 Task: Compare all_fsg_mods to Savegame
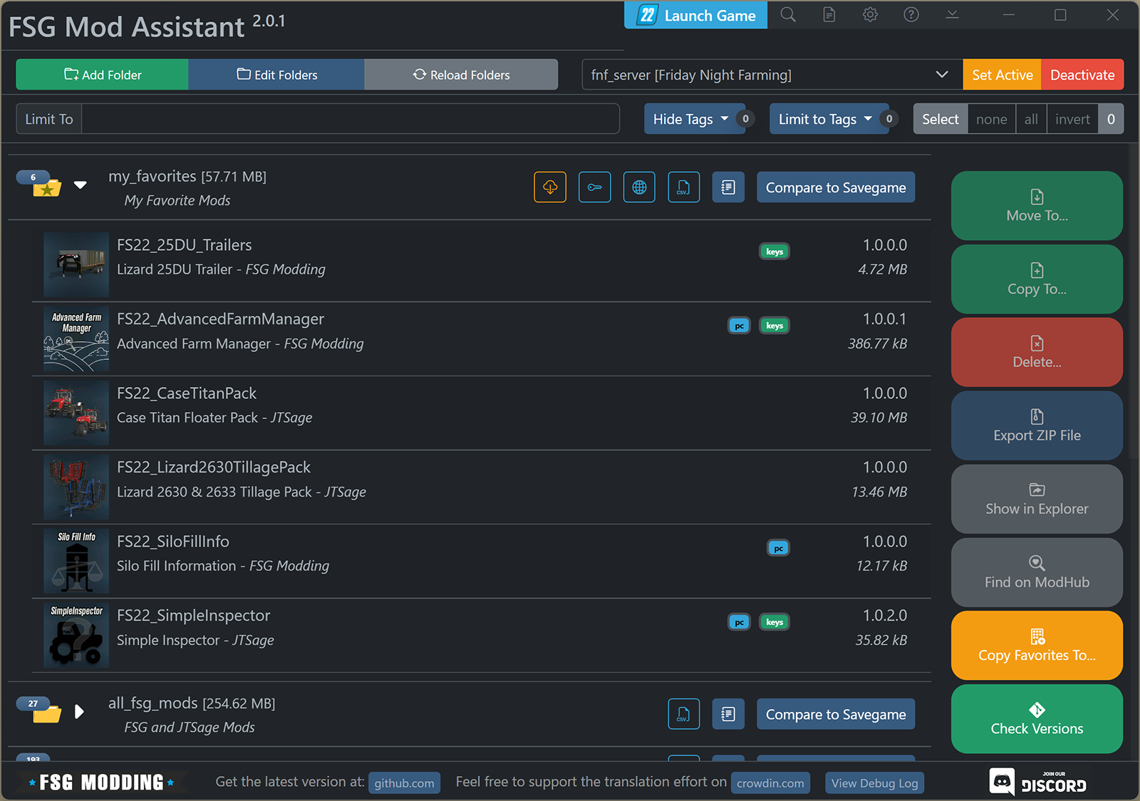tap(836, 714)
